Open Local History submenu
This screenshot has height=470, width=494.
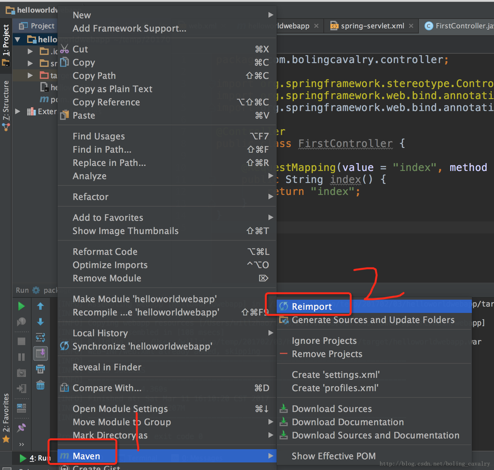167,333
